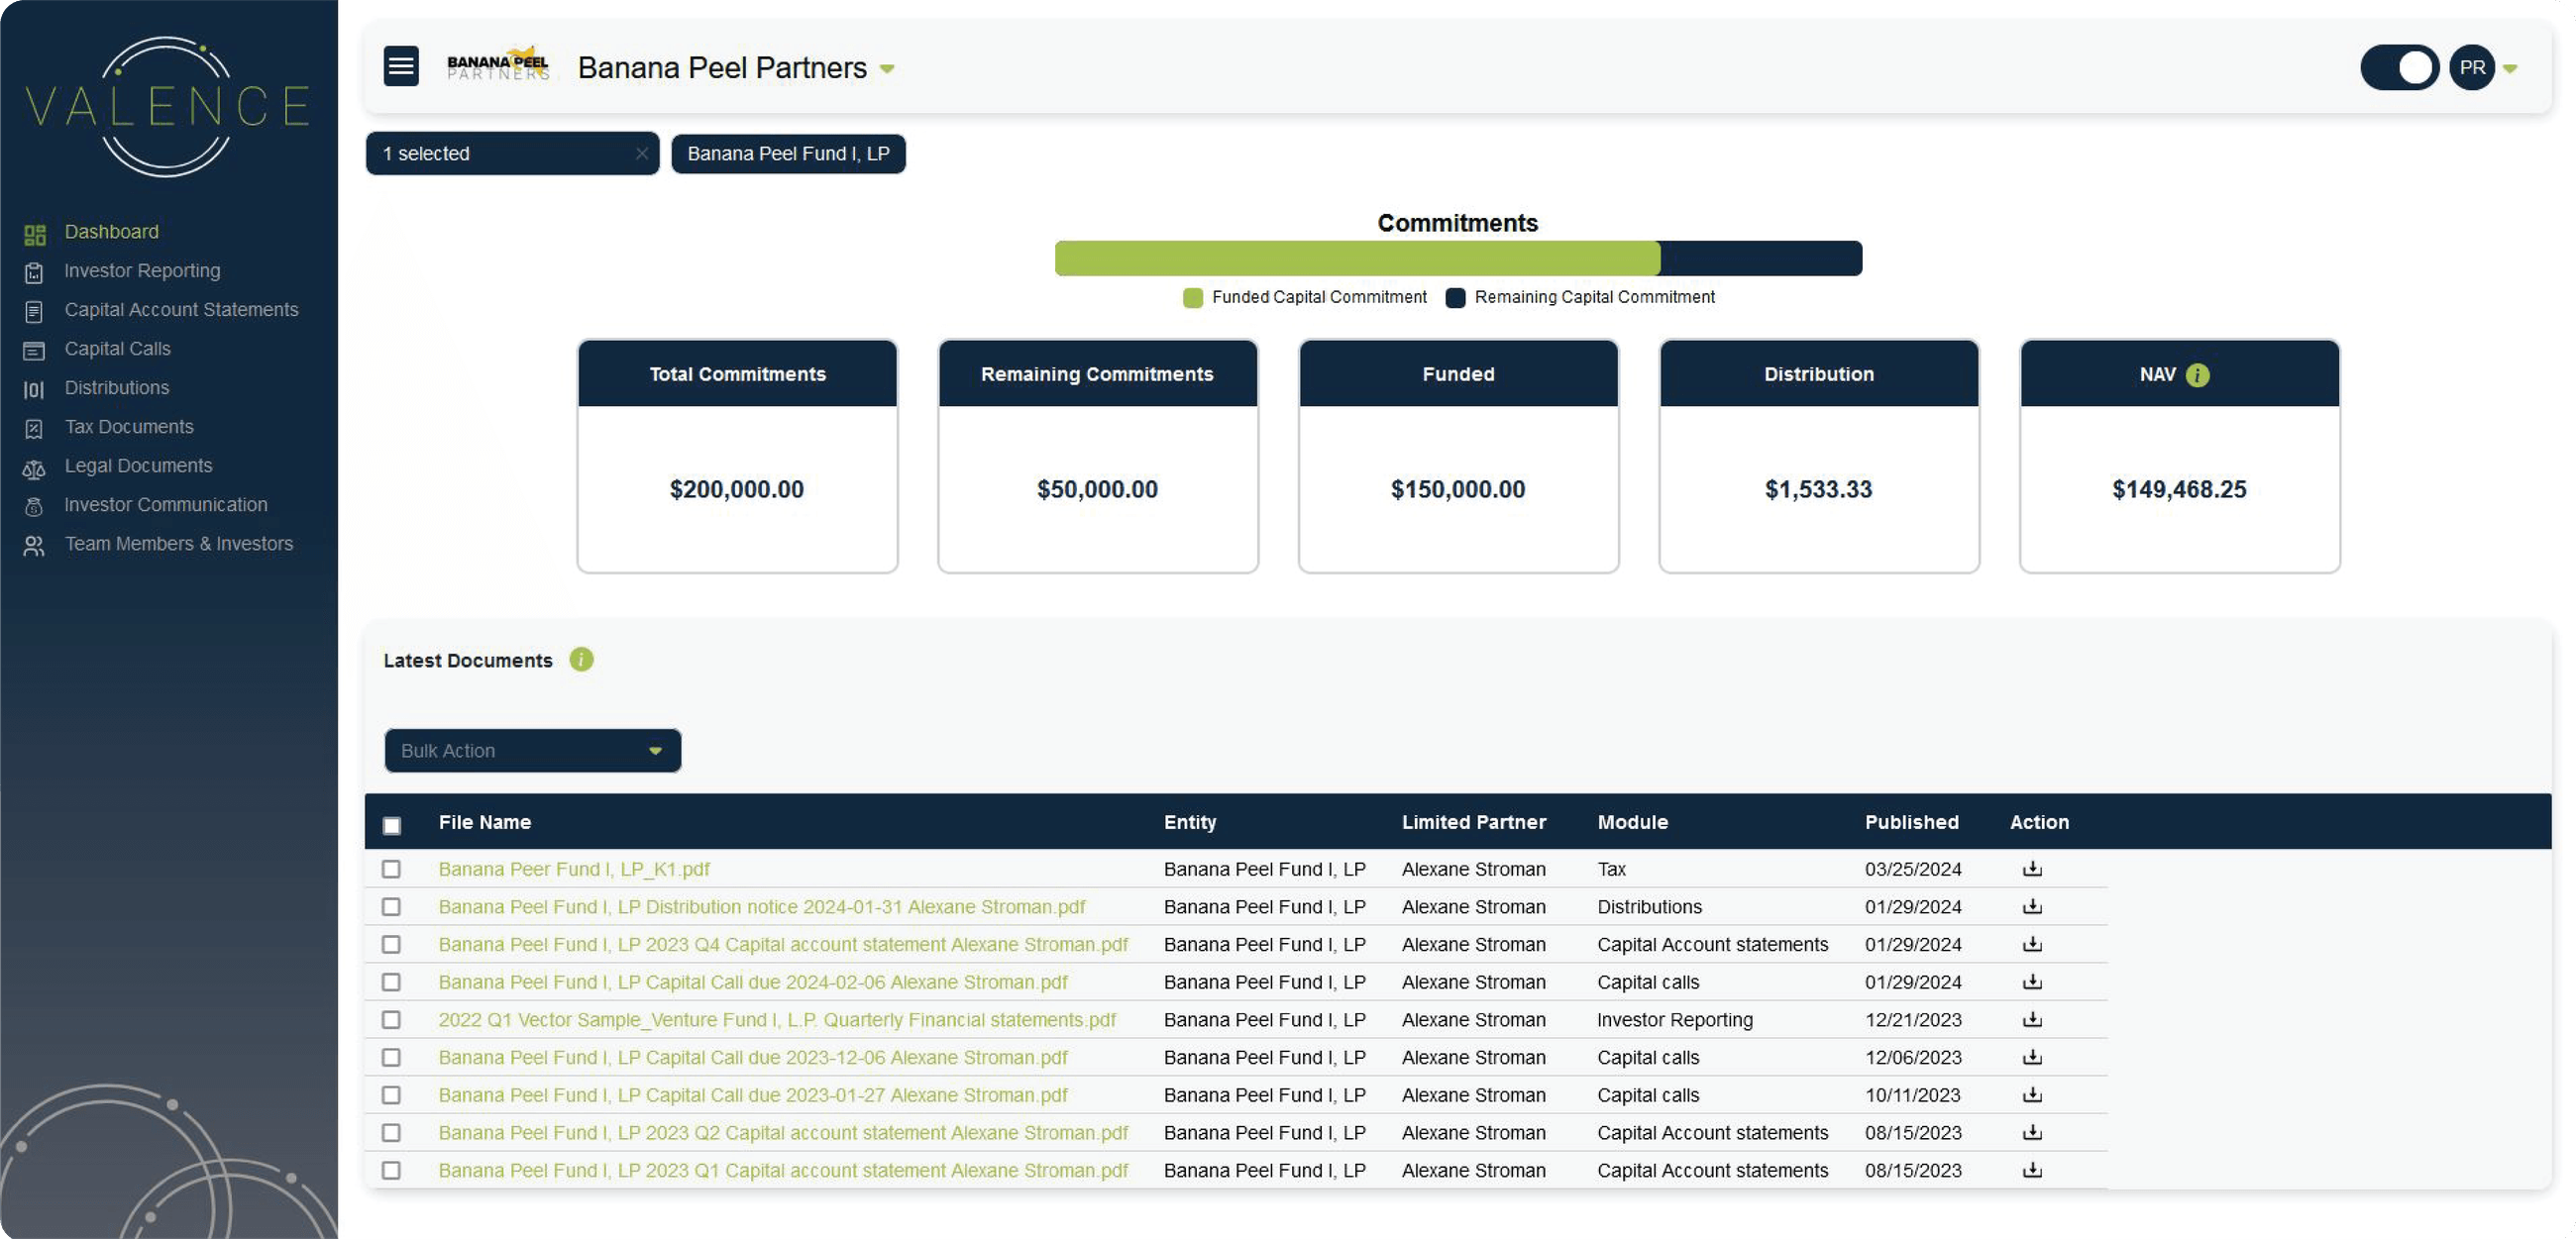Click the NAV info icon
Viewport: 2576px width, 1242px height.
coord(2198,375)
